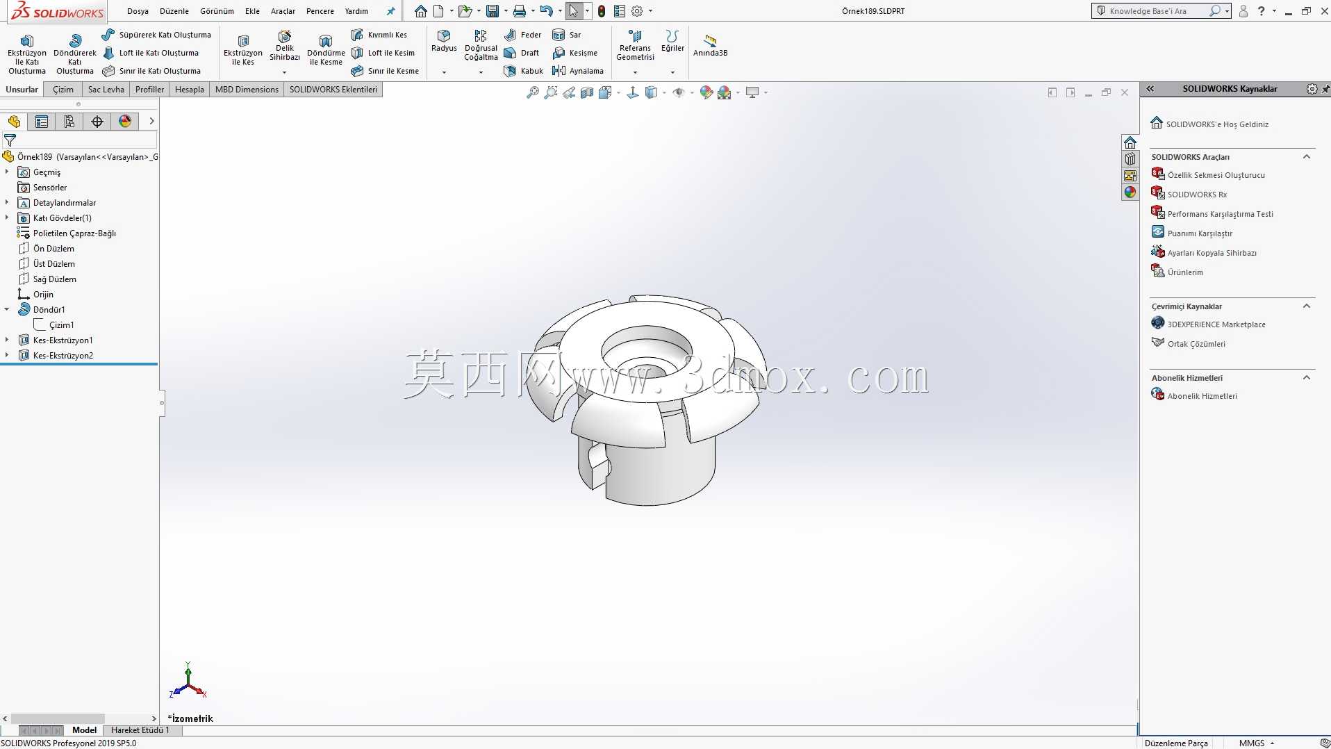1331x749 pixels.
Task: Switch to the Sac Levha tab
Action: click(106, 90)
